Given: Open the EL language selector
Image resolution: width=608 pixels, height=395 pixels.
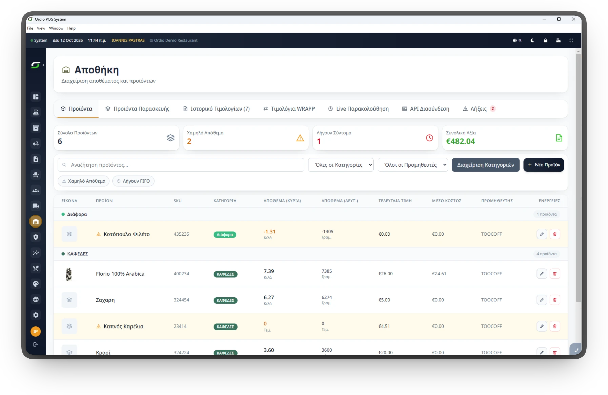Looking at the screenshot, I should pyautogui.click(x=517, y=40).
